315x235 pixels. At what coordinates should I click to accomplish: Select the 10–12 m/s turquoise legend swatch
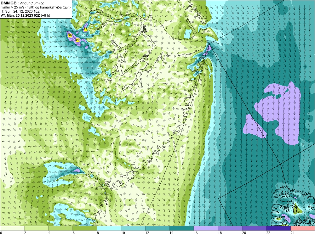[133, 228]
